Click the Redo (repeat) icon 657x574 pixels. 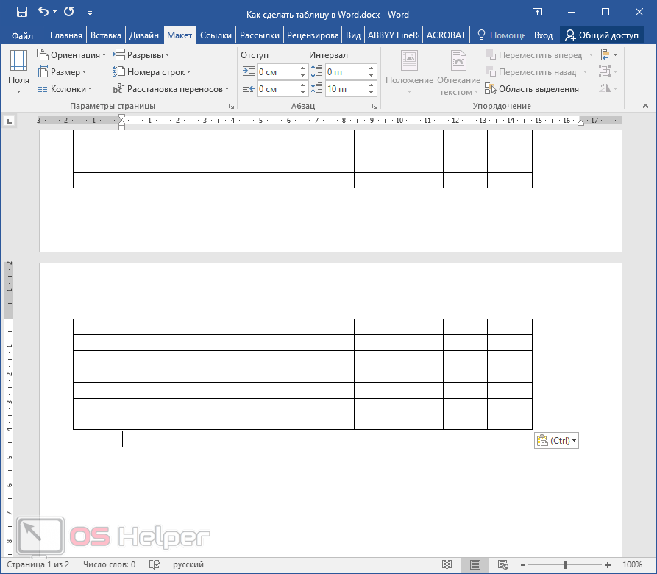[69, 12]
